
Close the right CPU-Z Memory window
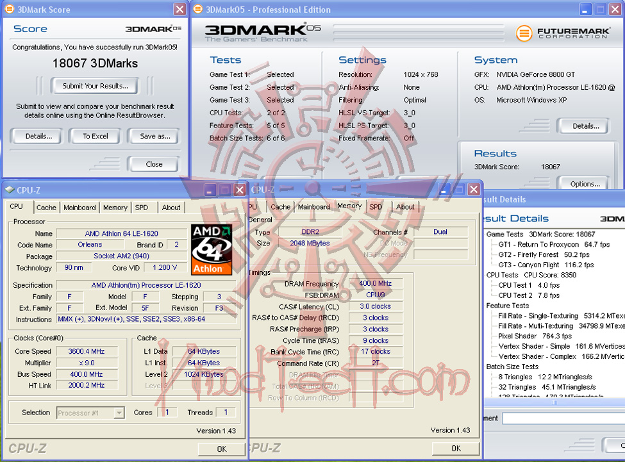pyautogui.click(x=474, y=190)
